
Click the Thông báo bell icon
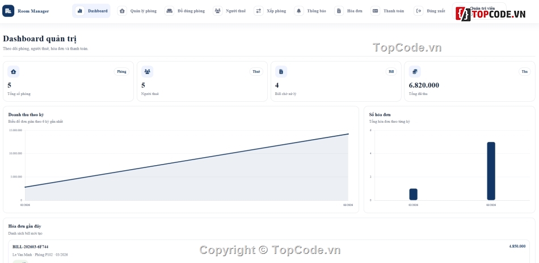pyautogui.click(x=298, y=11)
